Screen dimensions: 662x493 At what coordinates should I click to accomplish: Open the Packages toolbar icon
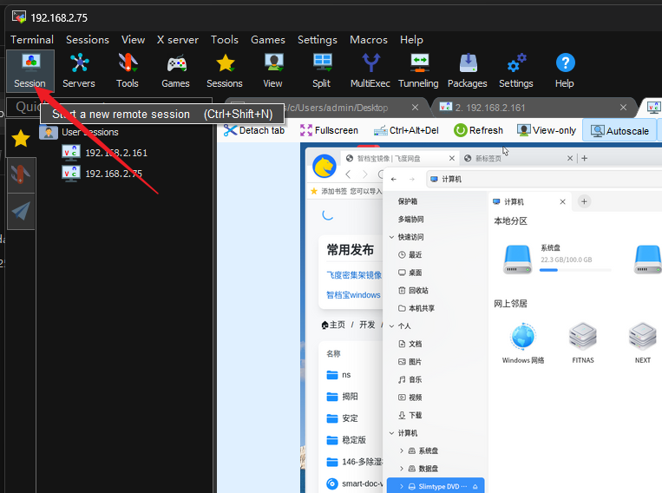point(468,70)
